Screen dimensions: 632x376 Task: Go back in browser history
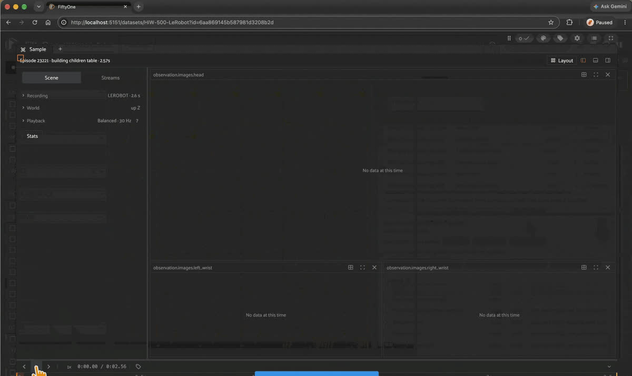click(x=8, y=23)
